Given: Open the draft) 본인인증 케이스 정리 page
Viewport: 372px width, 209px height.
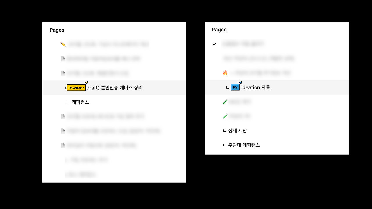Looking at the screenshot, I should 115,88.
